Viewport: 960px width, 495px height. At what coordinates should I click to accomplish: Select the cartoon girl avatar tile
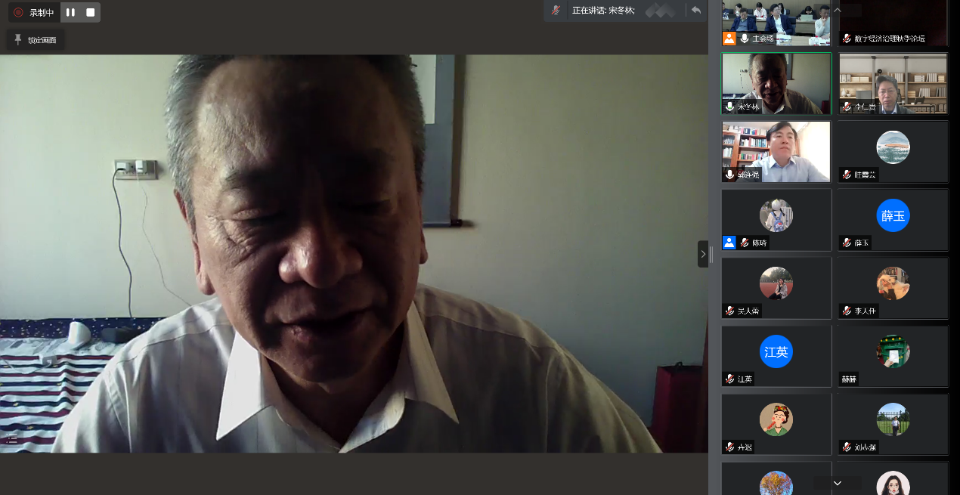[x=776, y=425]
